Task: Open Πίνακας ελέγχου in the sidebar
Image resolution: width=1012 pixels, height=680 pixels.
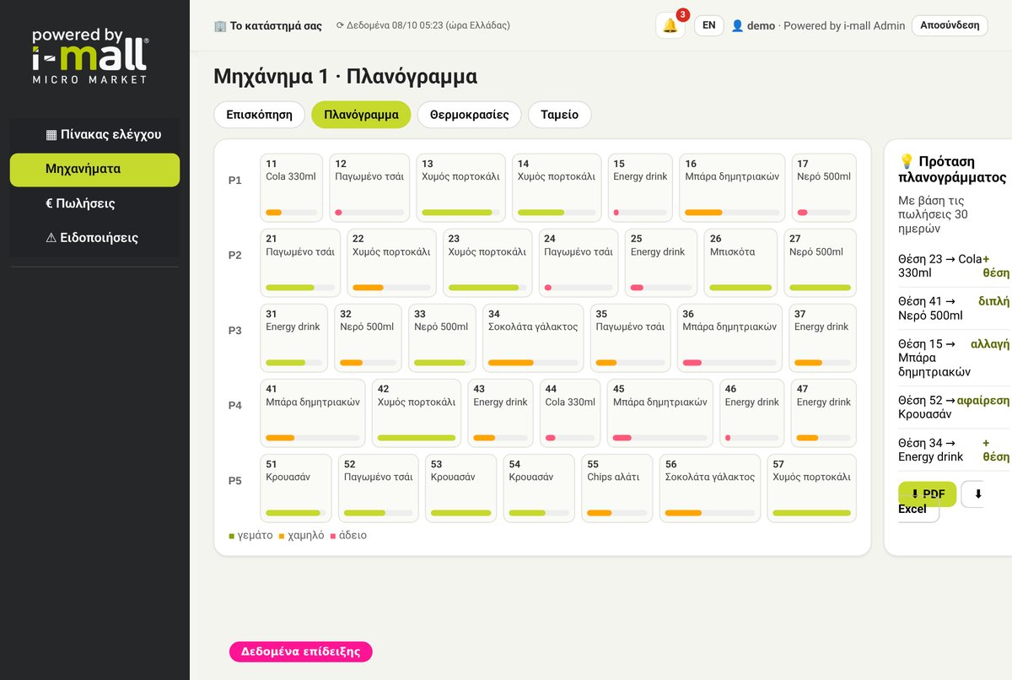Action: [94, 134]
